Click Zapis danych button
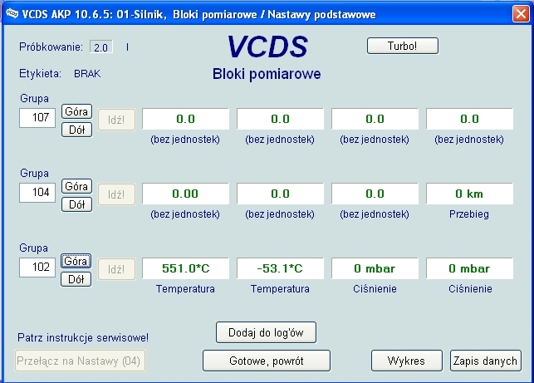The image size is (534, 383). tap(486, 361)
